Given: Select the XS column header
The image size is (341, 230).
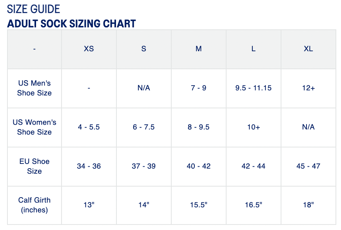Looking at the screenshot, I should pyautogui.click(x=89, y=49).
